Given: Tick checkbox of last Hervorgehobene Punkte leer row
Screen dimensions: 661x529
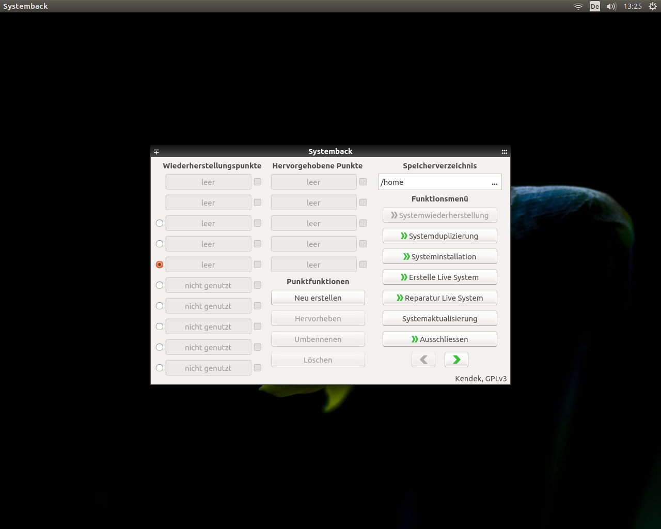Looking at the screenshot, I should point(363,264).
